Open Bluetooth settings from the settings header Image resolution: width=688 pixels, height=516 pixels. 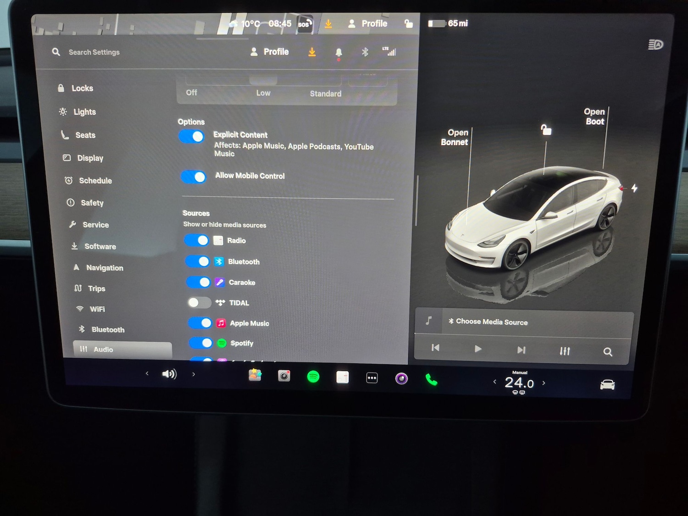(365, 52)
